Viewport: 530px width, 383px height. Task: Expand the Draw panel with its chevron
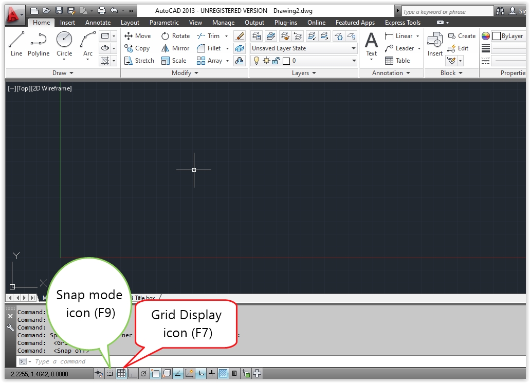(72, 73)
